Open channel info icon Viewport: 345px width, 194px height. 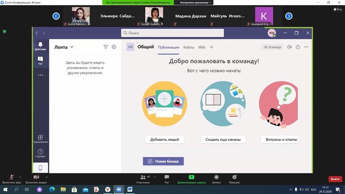pyautogui.click(x=298, y=47)
